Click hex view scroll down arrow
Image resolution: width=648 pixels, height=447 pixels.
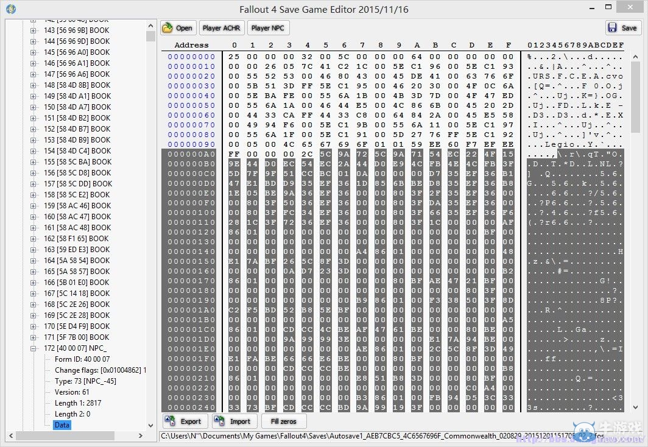[x=635, y=407]
